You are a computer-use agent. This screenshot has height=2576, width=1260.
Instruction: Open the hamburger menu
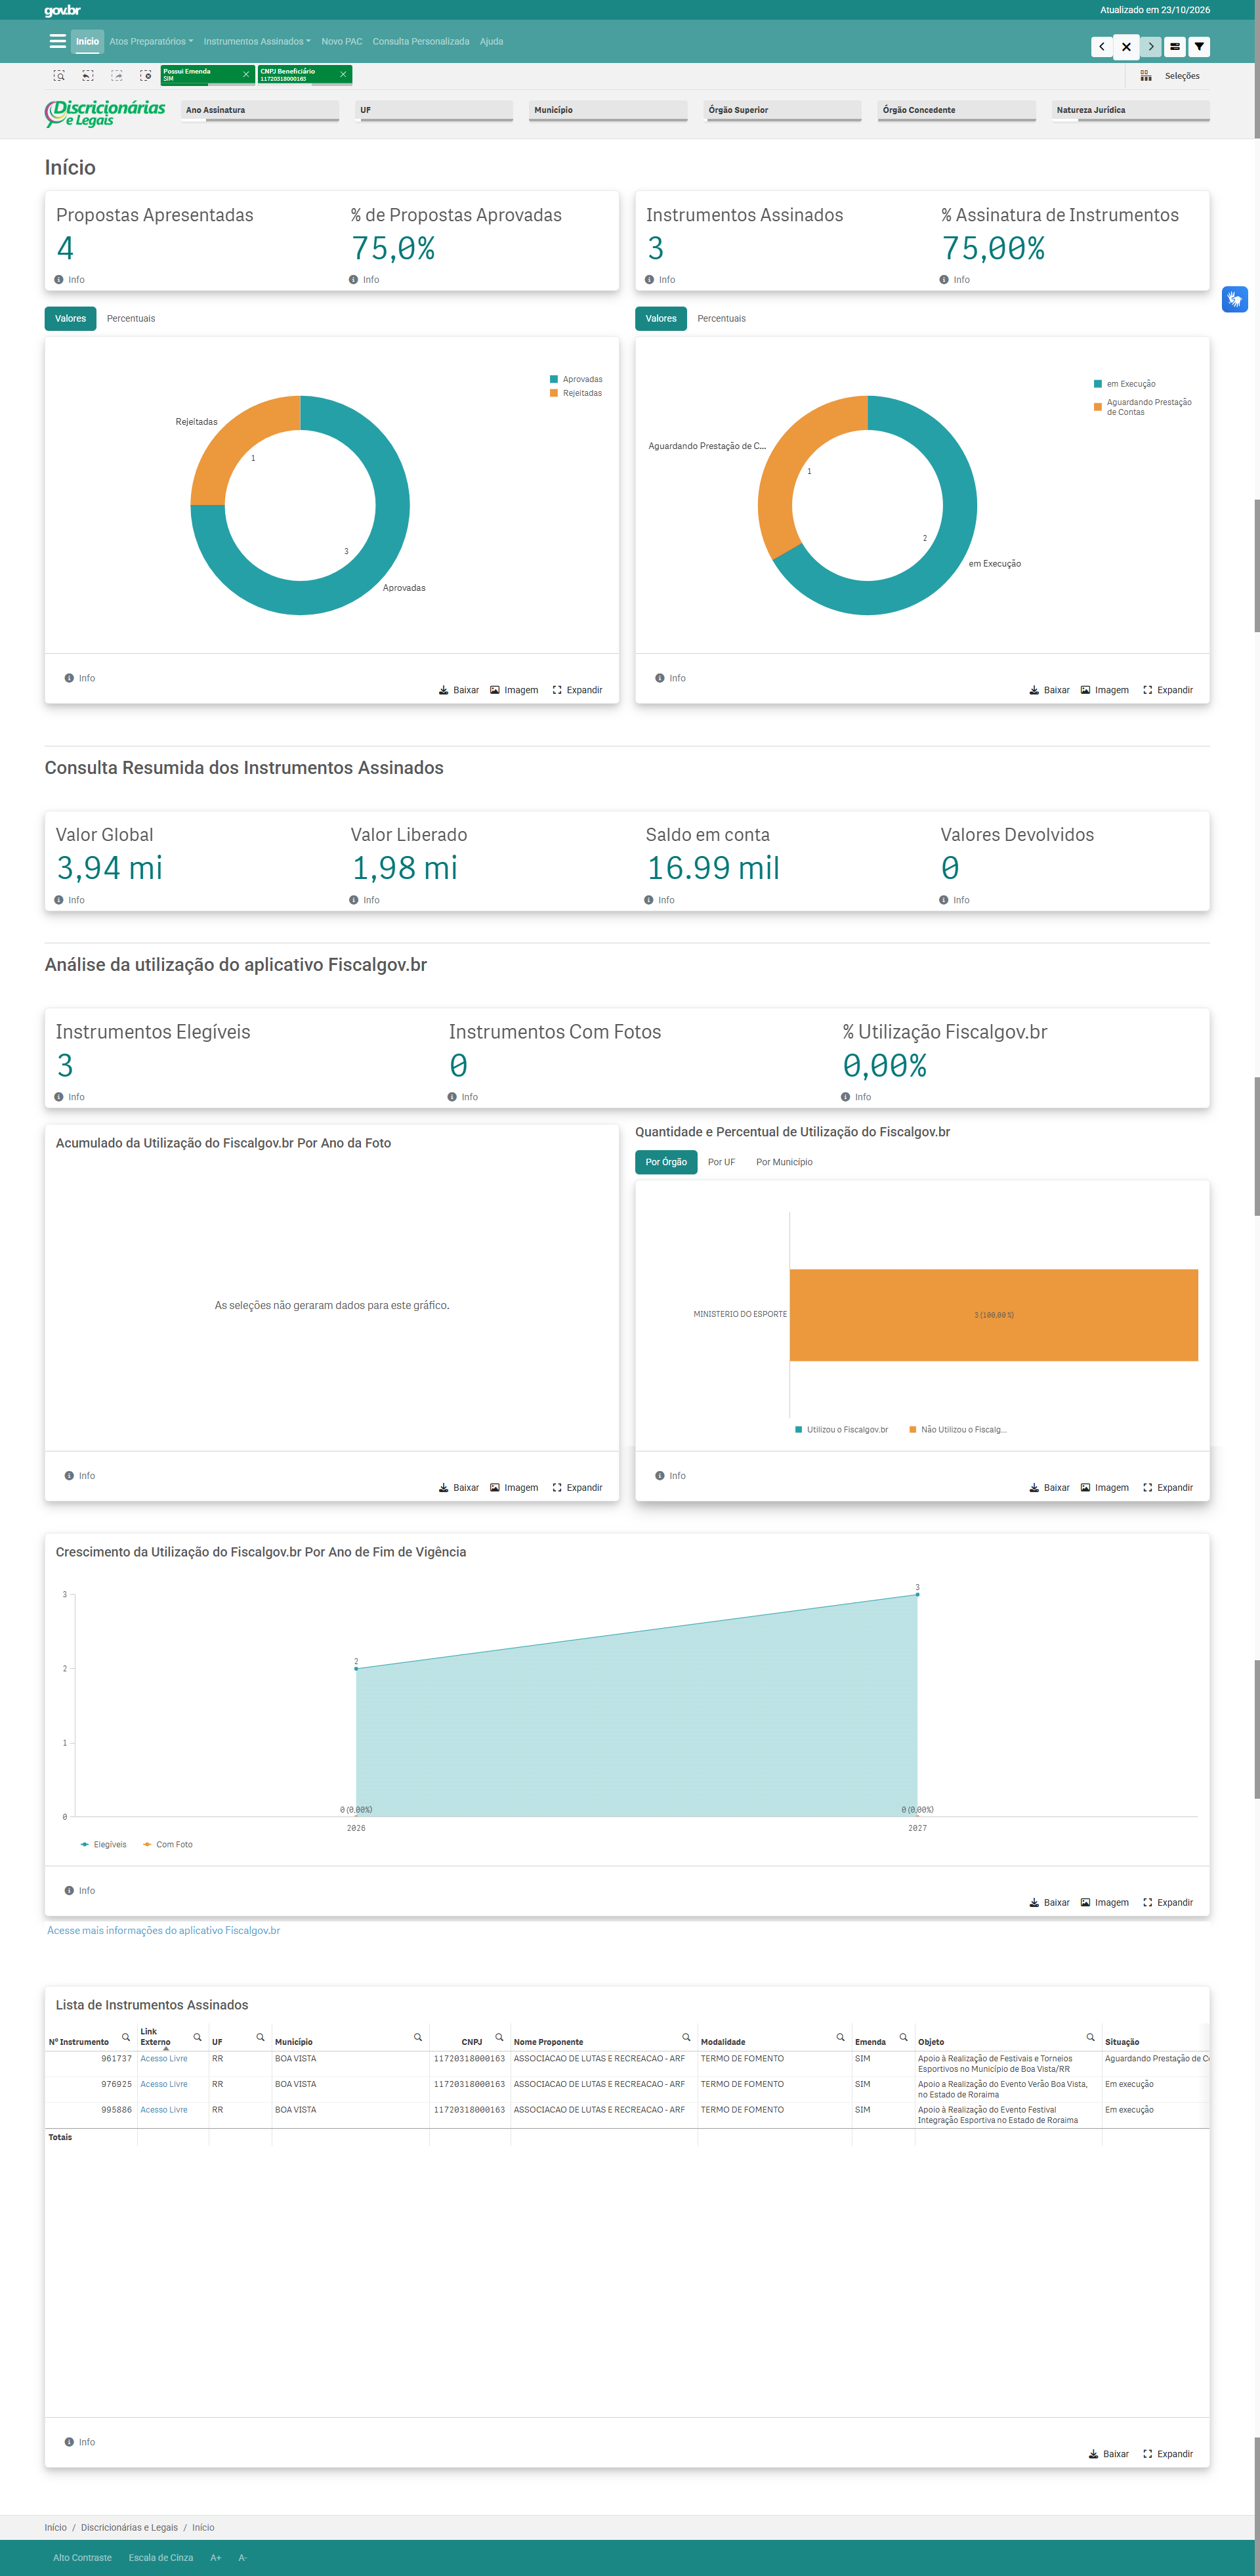(x=58, y=41)
